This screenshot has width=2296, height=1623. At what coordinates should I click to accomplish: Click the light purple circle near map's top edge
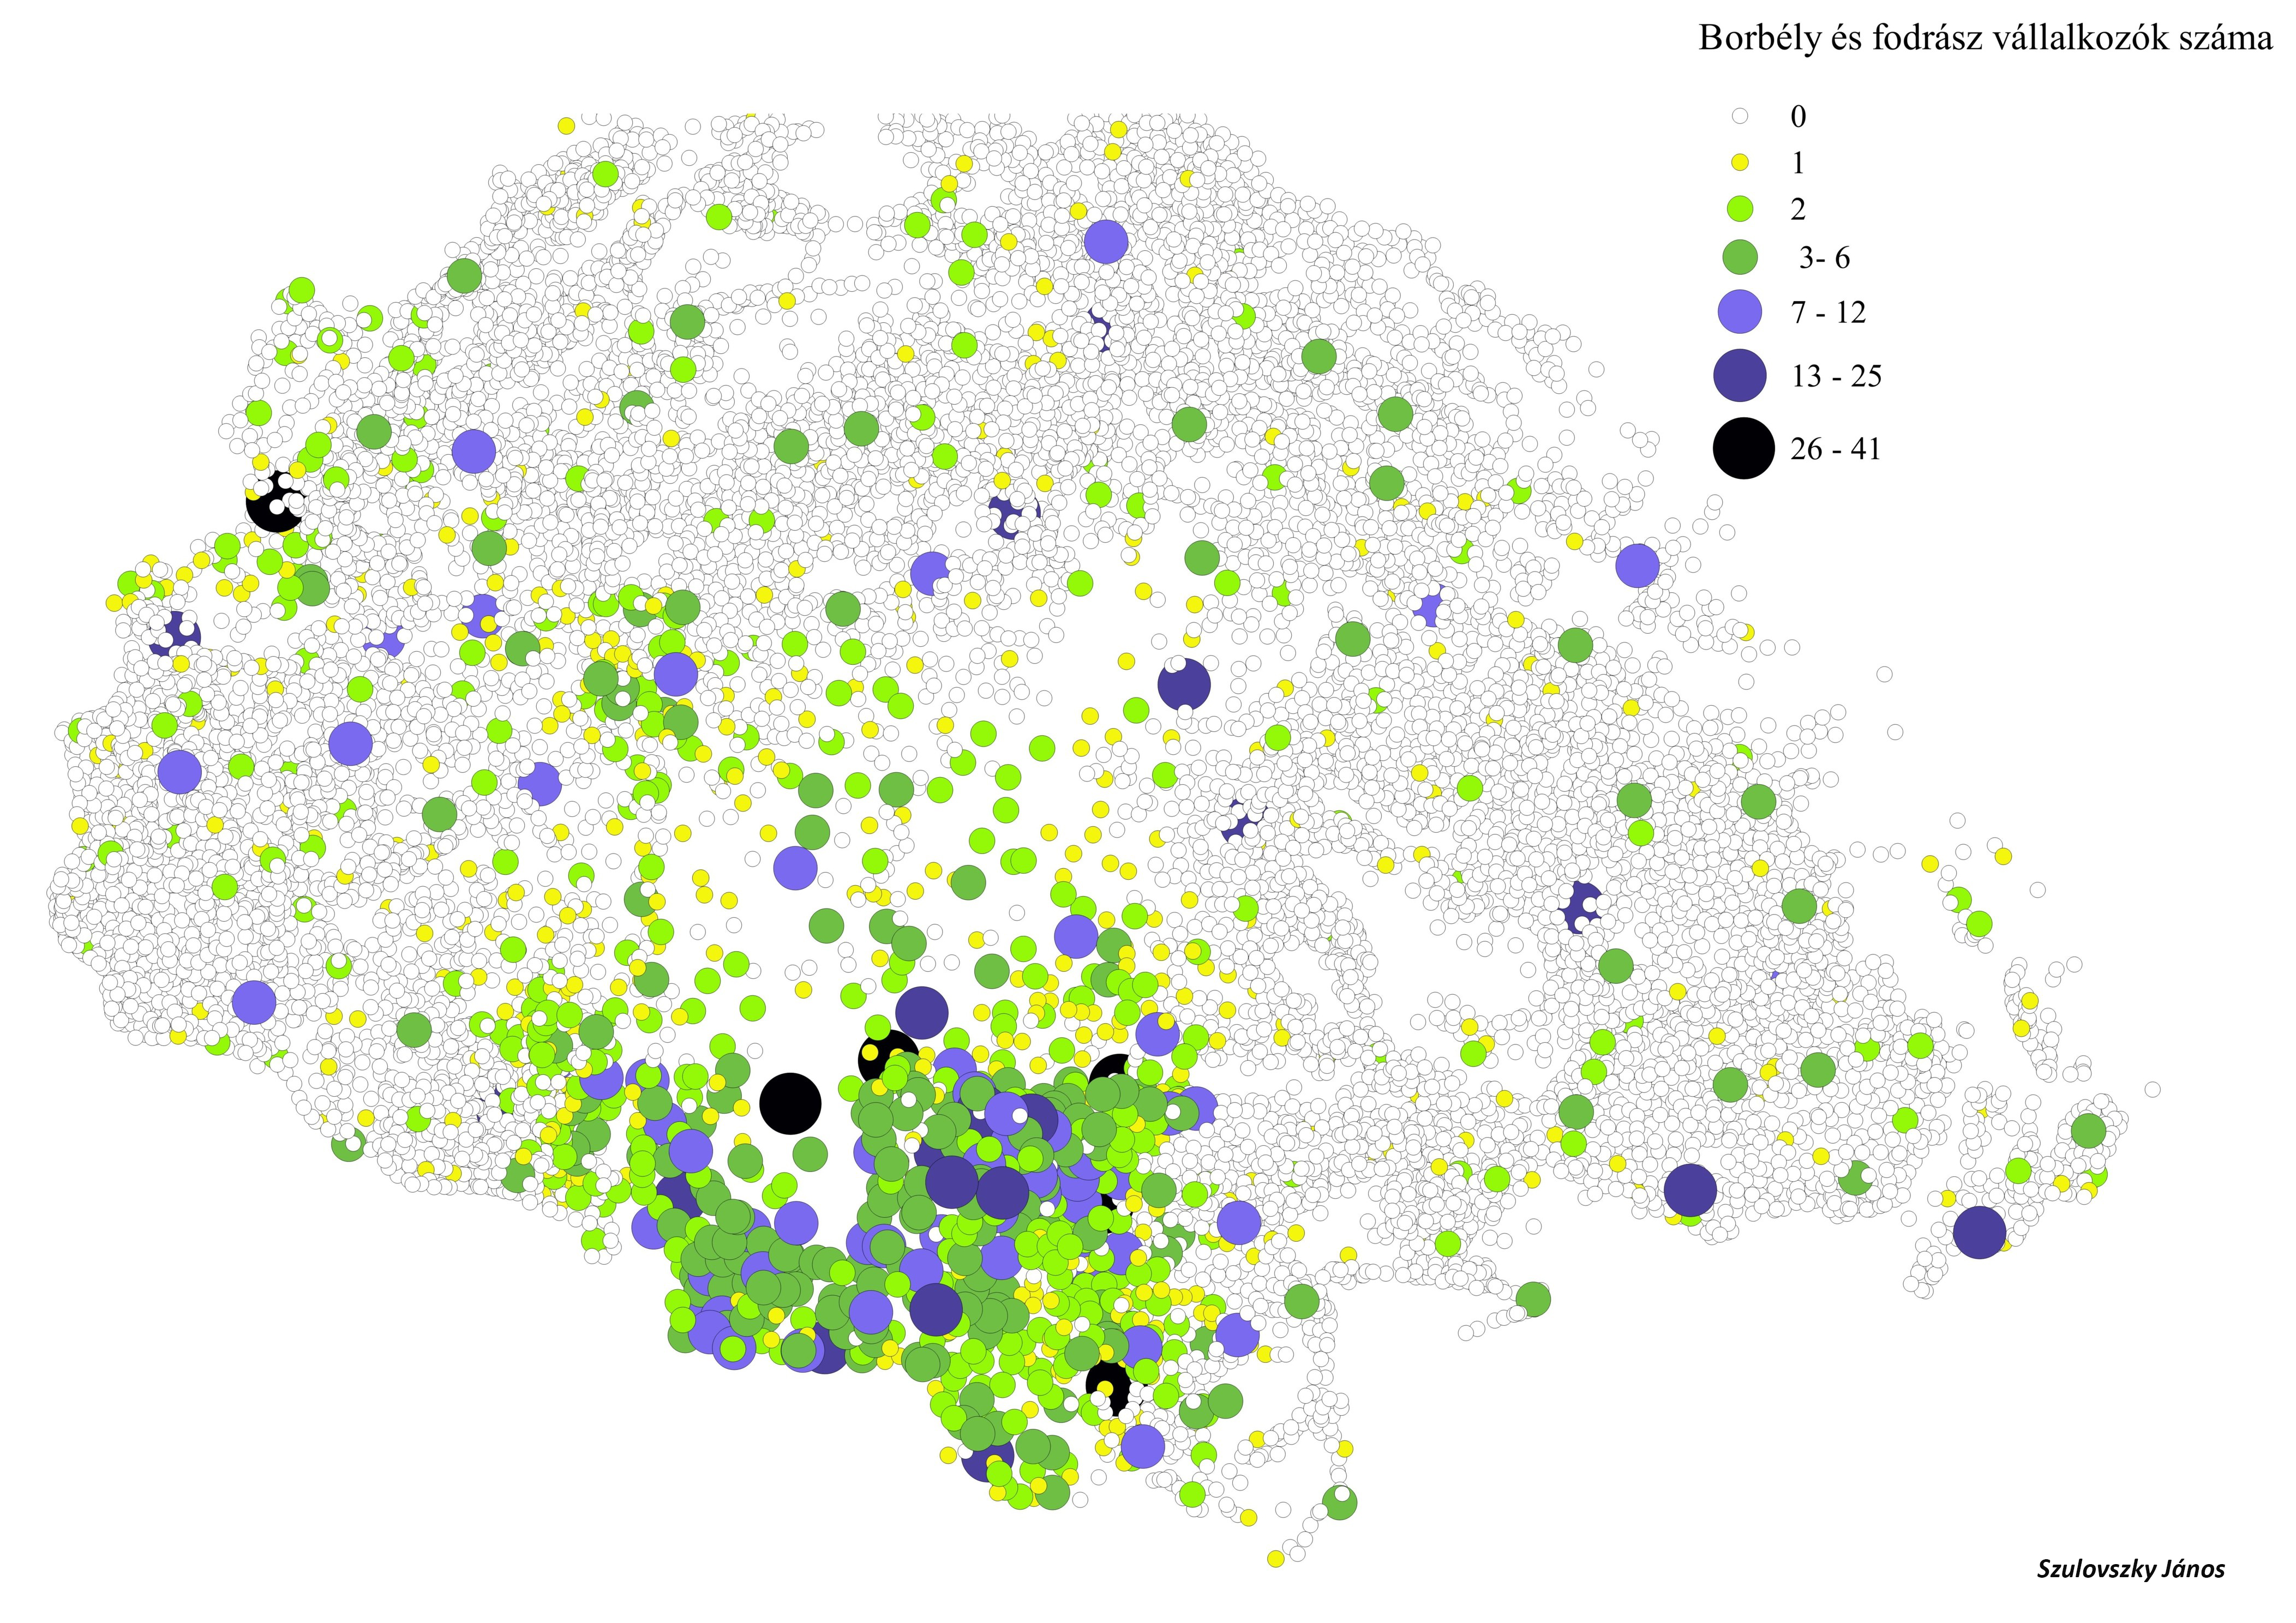pos(1105,241)
